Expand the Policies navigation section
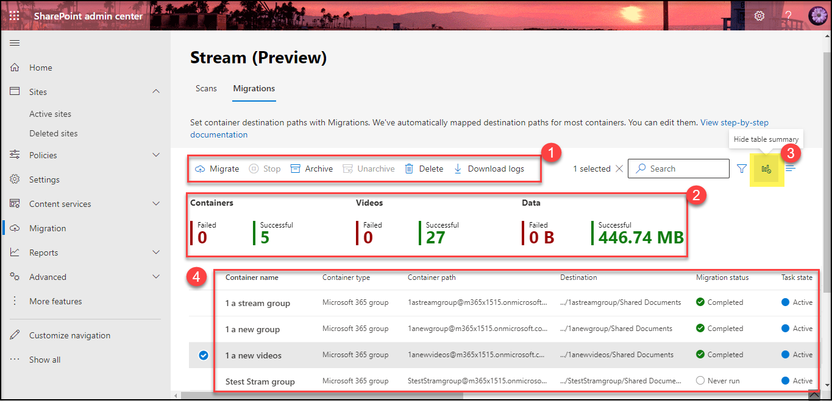This screenshot has width=832, height=401. [156, 155]
